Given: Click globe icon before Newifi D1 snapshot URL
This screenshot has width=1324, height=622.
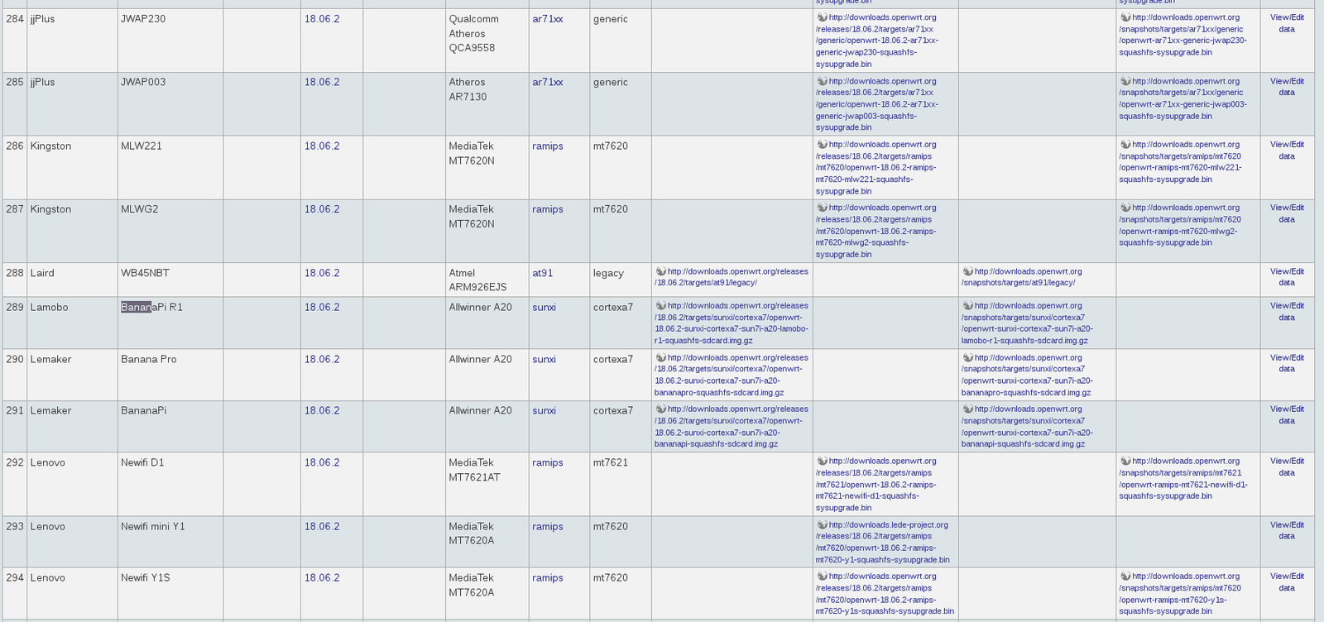Looking at the screenshot, I should [1125, 462].
